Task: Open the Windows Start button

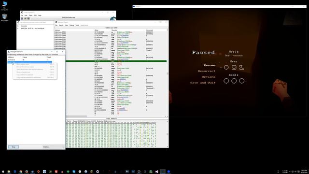Action: 3,172
